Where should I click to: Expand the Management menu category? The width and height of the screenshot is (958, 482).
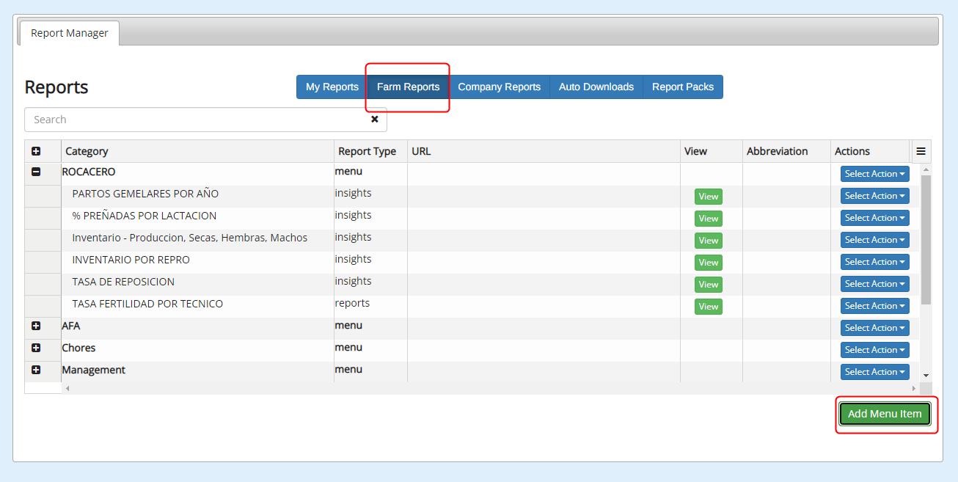pyautogui.click(x=36, y=370)
